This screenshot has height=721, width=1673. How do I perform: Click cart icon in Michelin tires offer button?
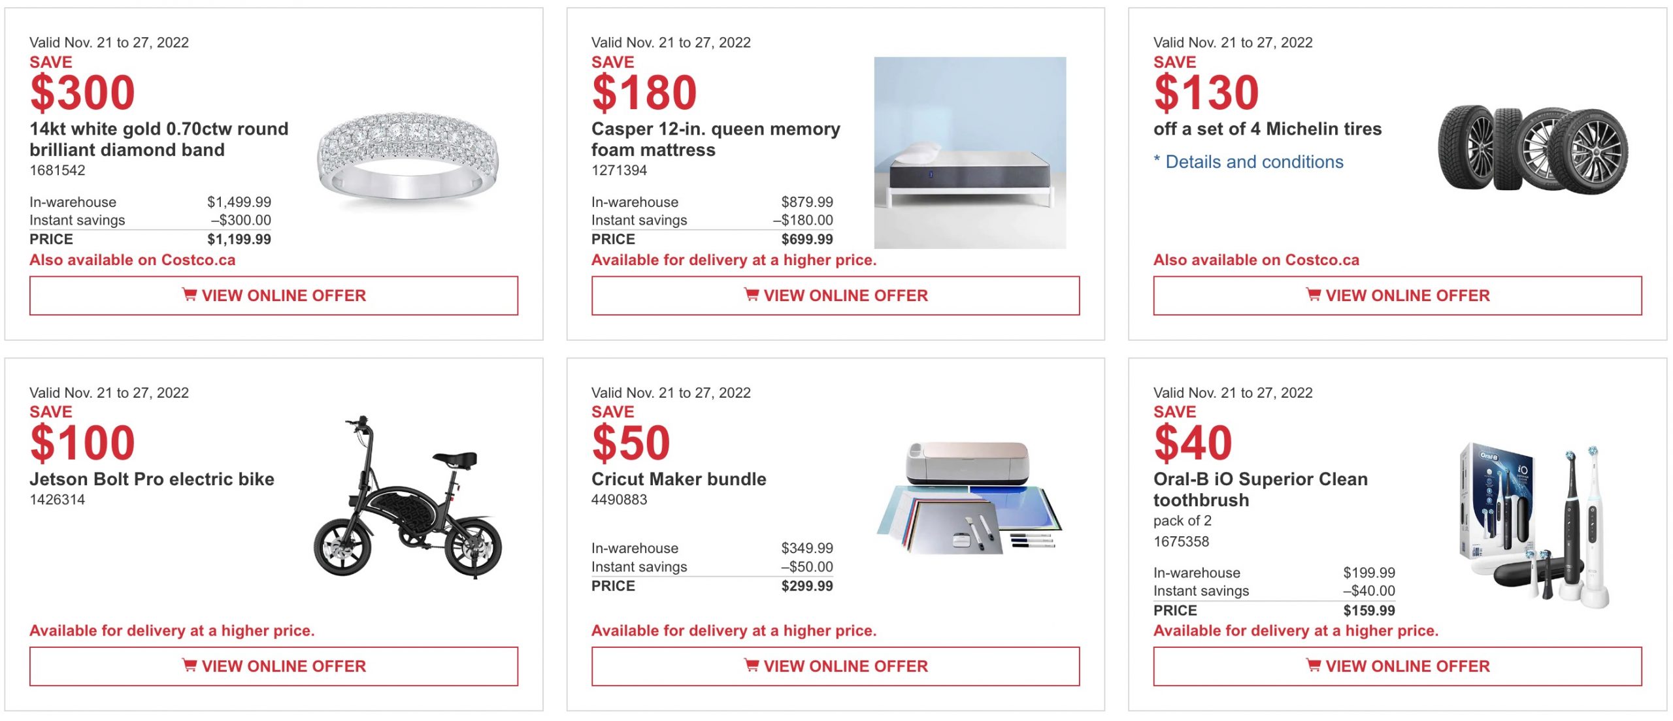pyautogui.click(x=1313, y=295)
